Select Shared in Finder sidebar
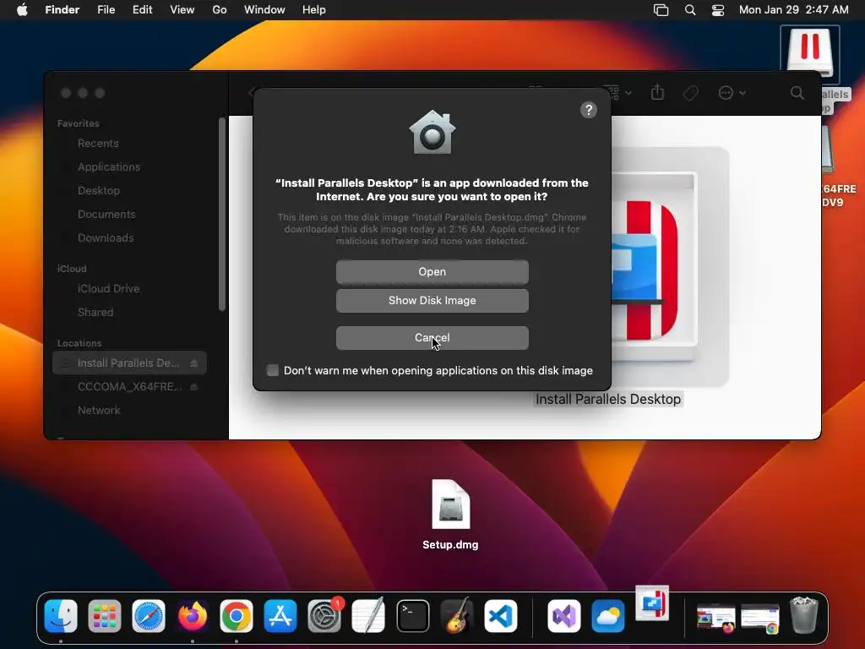The height and width of the screenshot is (649, 865). click(x=95, y=313)
